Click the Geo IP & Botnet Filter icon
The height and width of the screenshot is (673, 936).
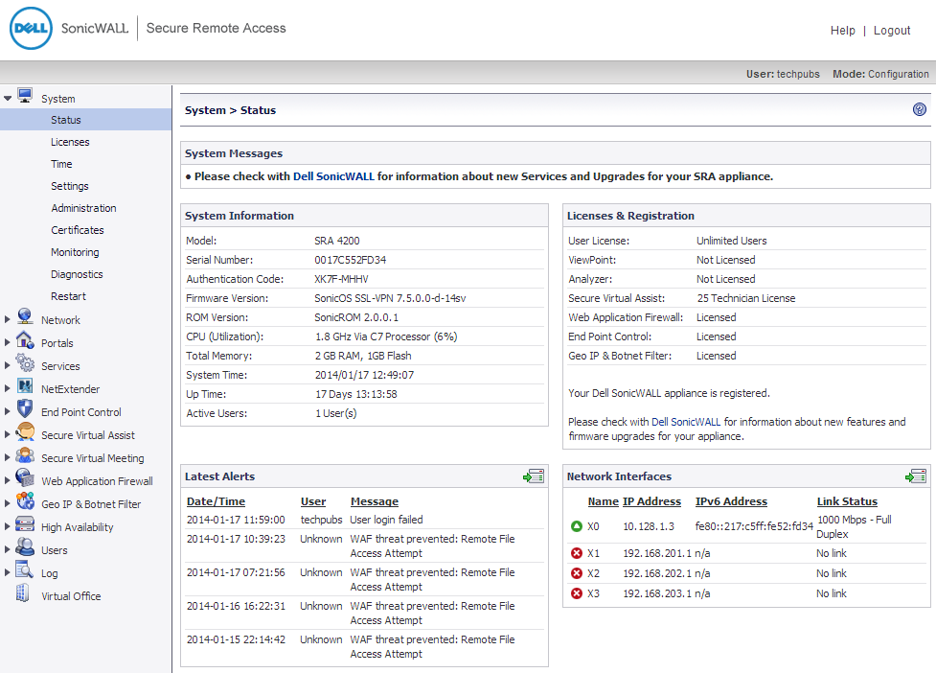25,500
